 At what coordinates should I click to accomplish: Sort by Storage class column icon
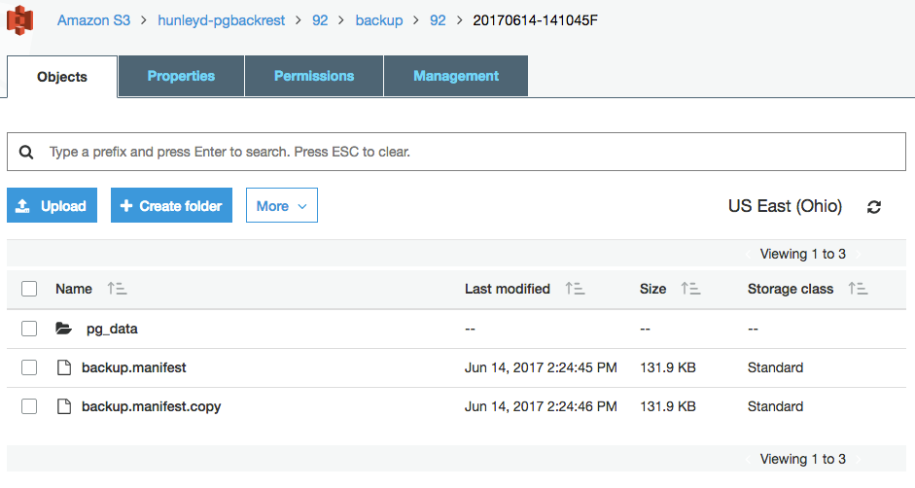click(x=858, y=289)
